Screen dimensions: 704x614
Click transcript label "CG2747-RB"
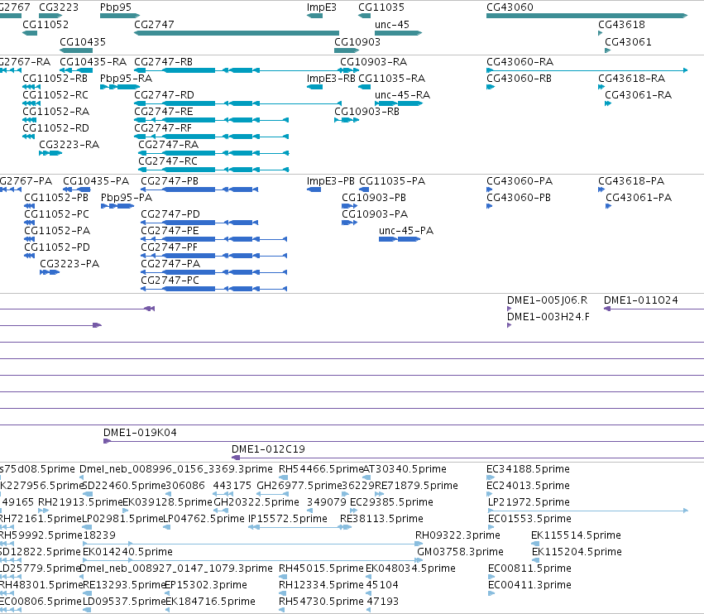pos(164,61)
